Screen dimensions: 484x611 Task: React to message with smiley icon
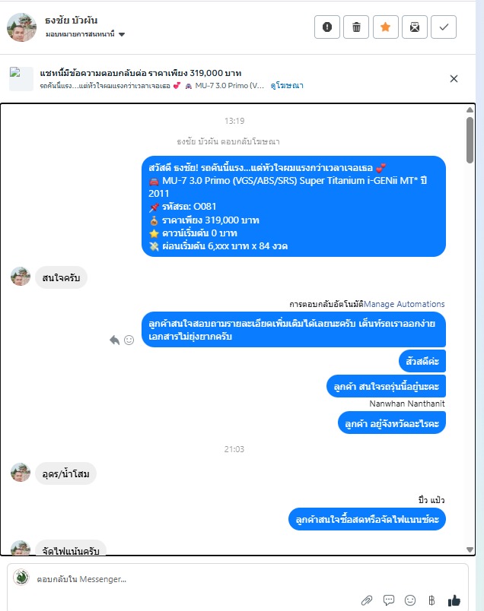(x=129, y=340)
